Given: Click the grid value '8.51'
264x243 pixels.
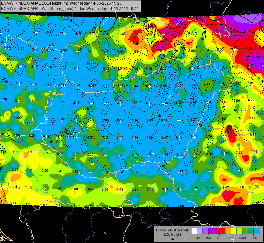Looking at the screenshot, I should 163,51.
